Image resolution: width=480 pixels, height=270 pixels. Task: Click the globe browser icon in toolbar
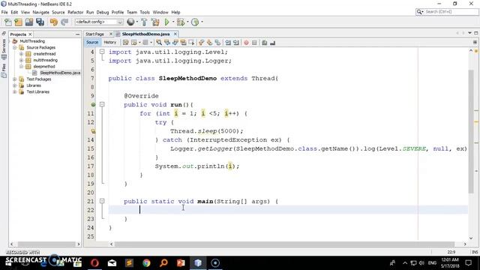tap(130, 22)
